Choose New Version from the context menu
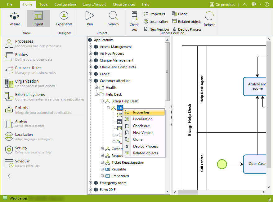The height and width of the screenshot is (202, 273). pos(144,133)
